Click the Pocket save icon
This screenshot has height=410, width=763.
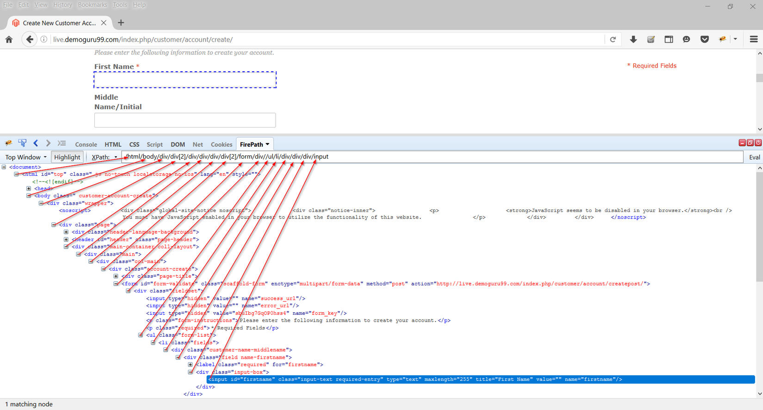704,39
